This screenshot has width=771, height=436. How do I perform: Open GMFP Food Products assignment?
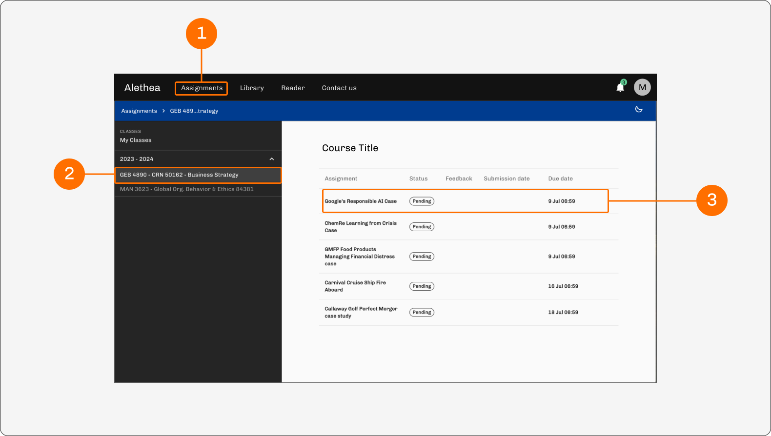click(x=360, y=257)
